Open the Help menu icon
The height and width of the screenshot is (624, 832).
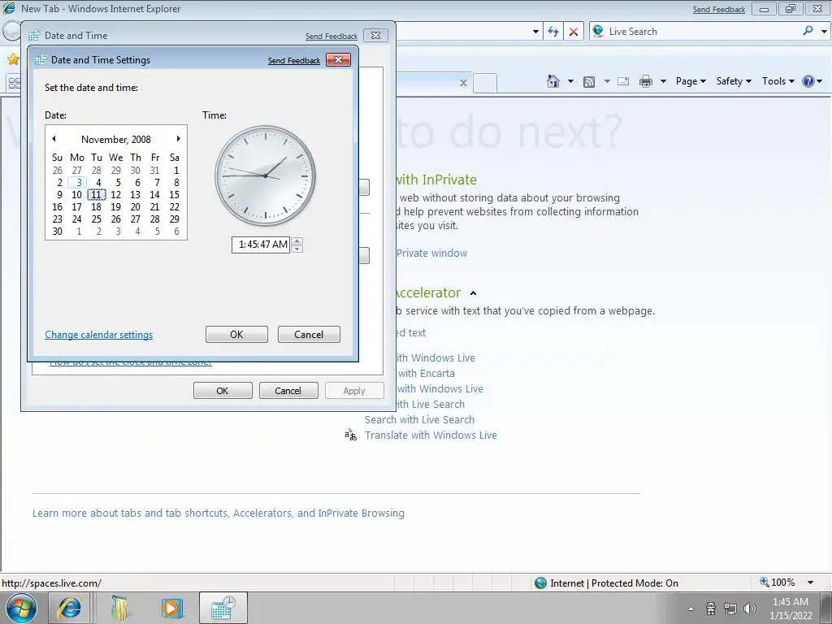[812, 81]
